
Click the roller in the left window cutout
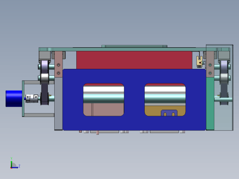click(x=103, y=98)
